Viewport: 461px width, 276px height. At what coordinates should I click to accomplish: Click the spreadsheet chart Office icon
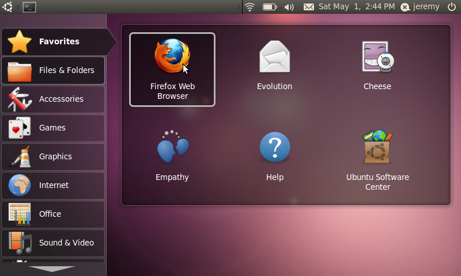pos(20,214)
